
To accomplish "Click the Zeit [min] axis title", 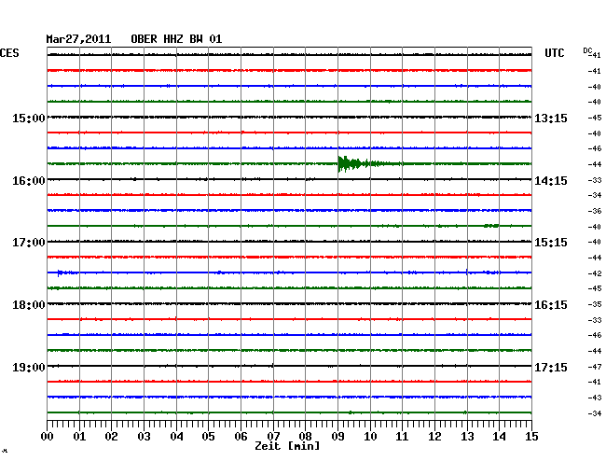I will 287,446.
